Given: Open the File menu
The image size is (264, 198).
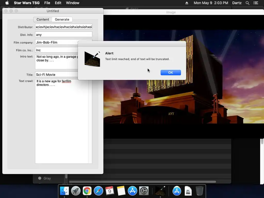Looking at the screenshot, I should point(47,3).
